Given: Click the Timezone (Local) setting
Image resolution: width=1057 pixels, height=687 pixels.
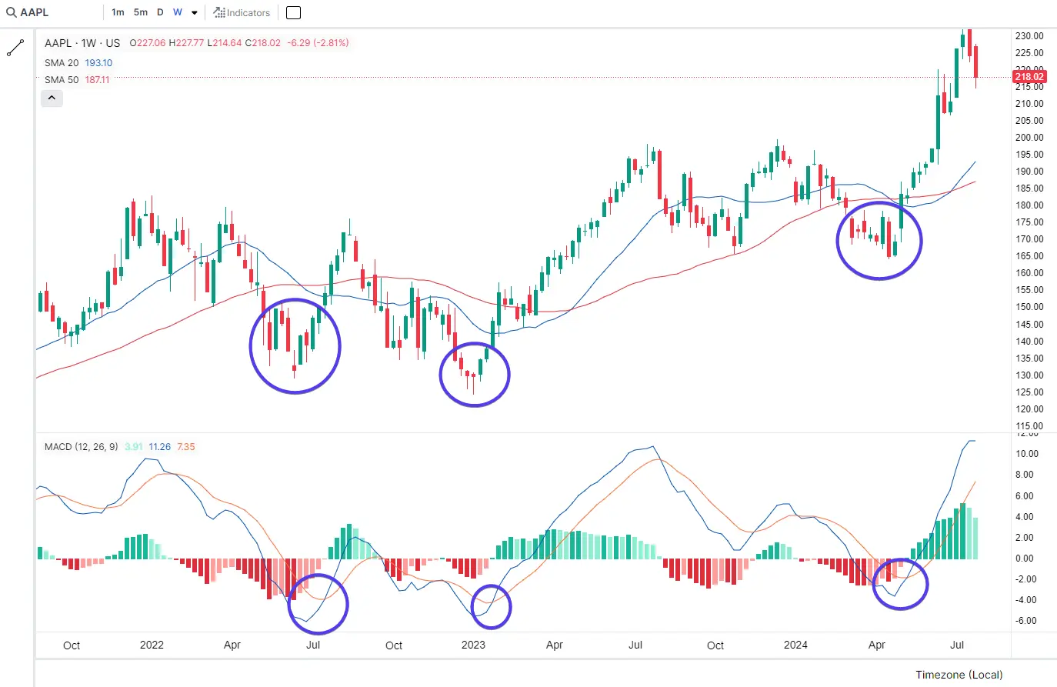Looking at the screenshot, I should tap(959, 675).
